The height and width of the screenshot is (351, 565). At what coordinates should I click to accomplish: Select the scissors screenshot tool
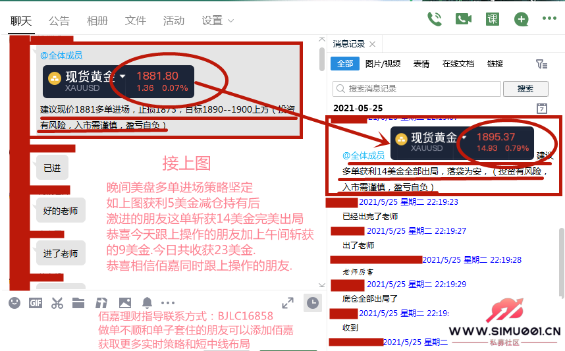(57, 303)
